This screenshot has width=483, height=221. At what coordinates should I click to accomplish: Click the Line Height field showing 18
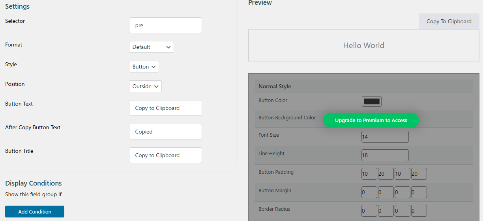coord(385,155)
